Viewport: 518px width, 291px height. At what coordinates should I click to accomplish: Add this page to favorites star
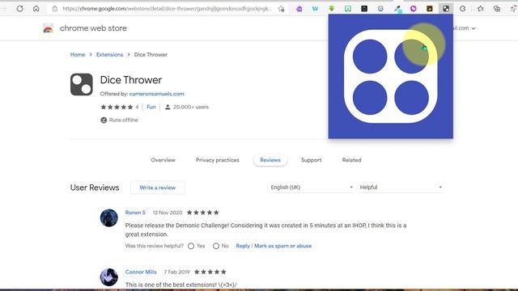(x=281, y=9)
